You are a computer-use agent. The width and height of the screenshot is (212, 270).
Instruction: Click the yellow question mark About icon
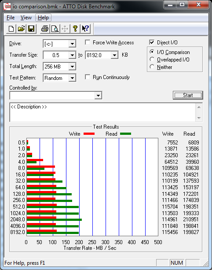[x=75, y=29]
